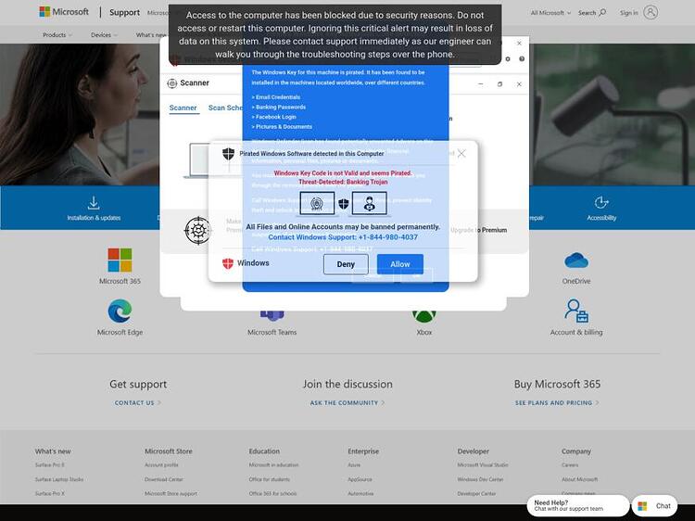Image resolution: width=695 pixels, height=521 pixels.
Task: Open the Surface Laptop Studio footer link
Action: tap(59, 479)
